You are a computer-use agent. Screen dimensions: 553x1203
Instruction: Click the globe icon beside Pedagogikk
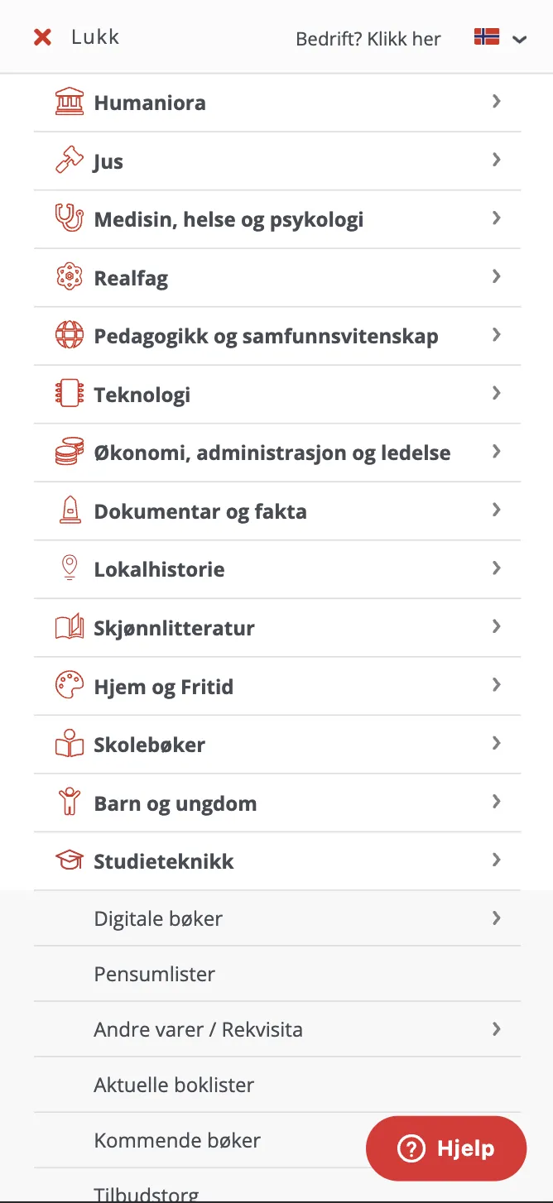point(70,335)
